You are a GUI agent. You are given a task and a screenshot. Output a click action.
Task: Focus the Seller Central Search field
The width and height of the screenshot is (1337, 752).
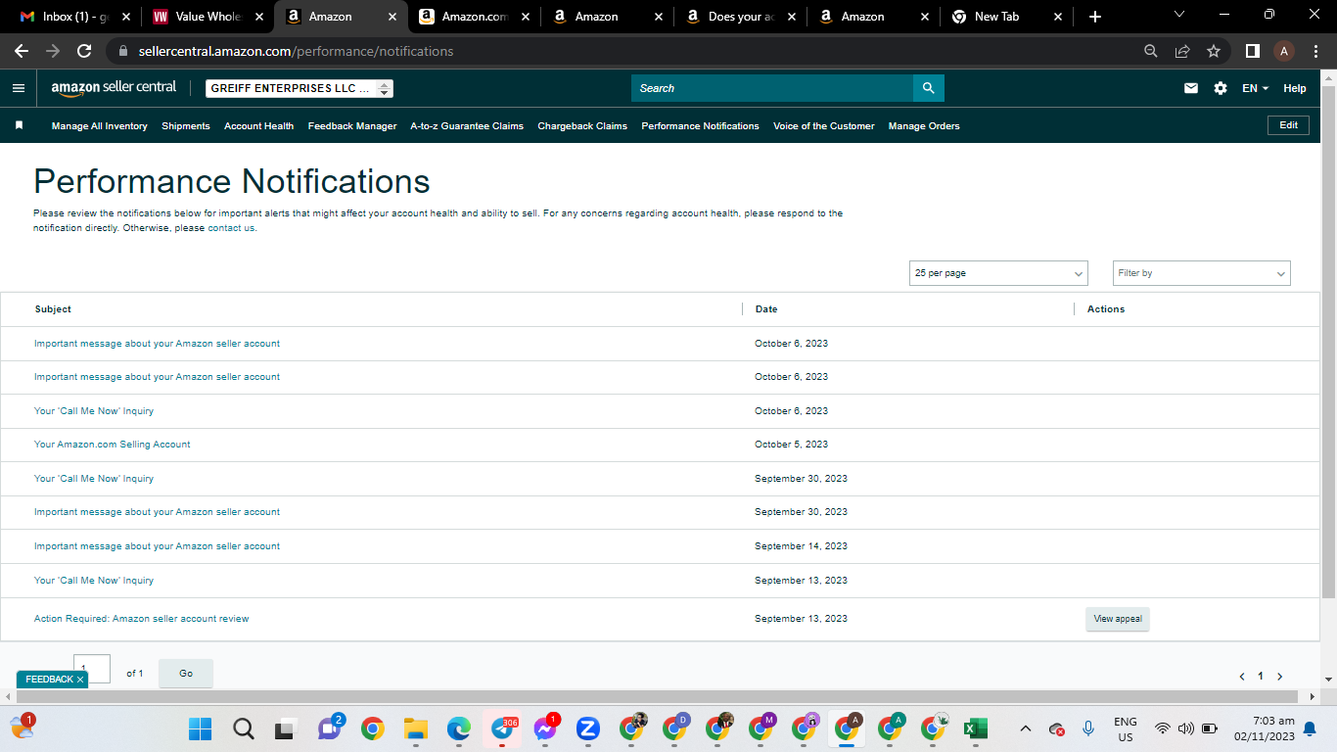(x=772, y=88)
